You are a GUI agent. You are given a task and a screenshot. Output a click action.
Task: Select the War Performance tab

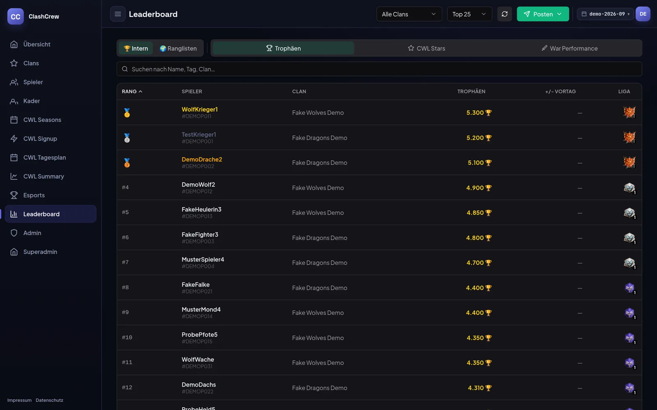(x=570, y=48)
